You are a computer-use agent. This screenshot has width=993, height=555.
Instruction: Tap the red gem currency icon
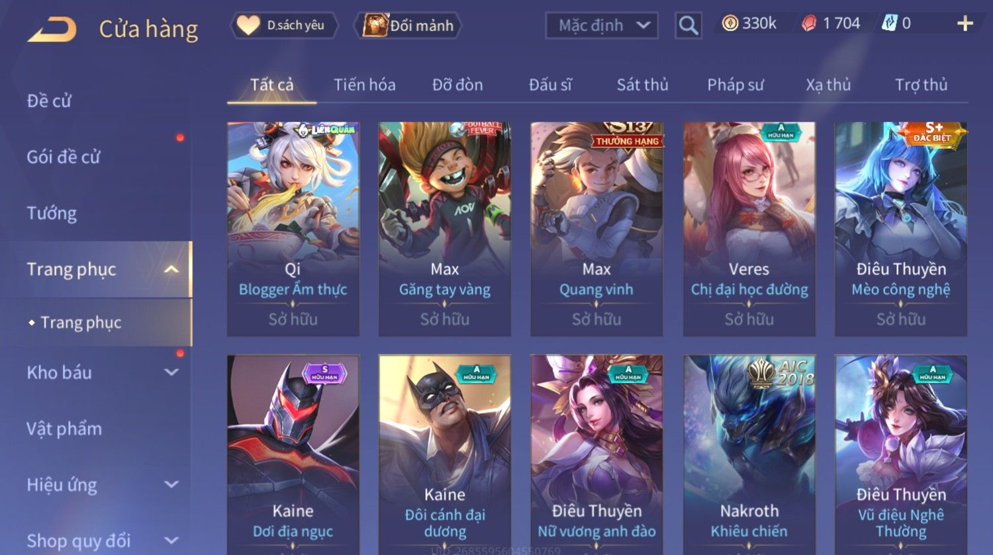click(x=809, y=24)
